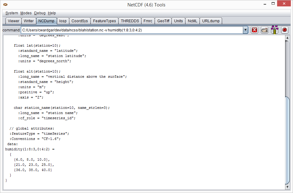
Task: Click the red X clear command icon
Action: pos(255,30)
